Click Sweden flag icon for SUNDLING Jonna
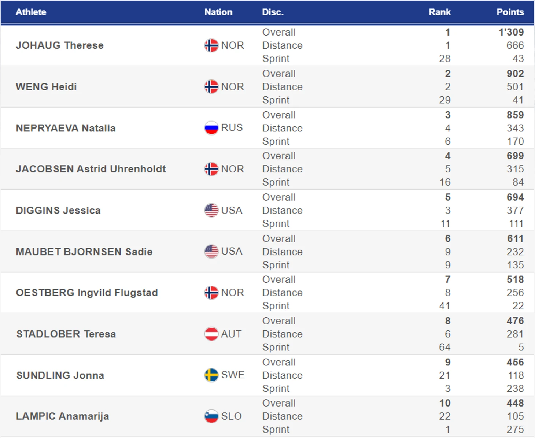Image resolution: width=535 pixels, height=438 pixels. click(211, 375)
